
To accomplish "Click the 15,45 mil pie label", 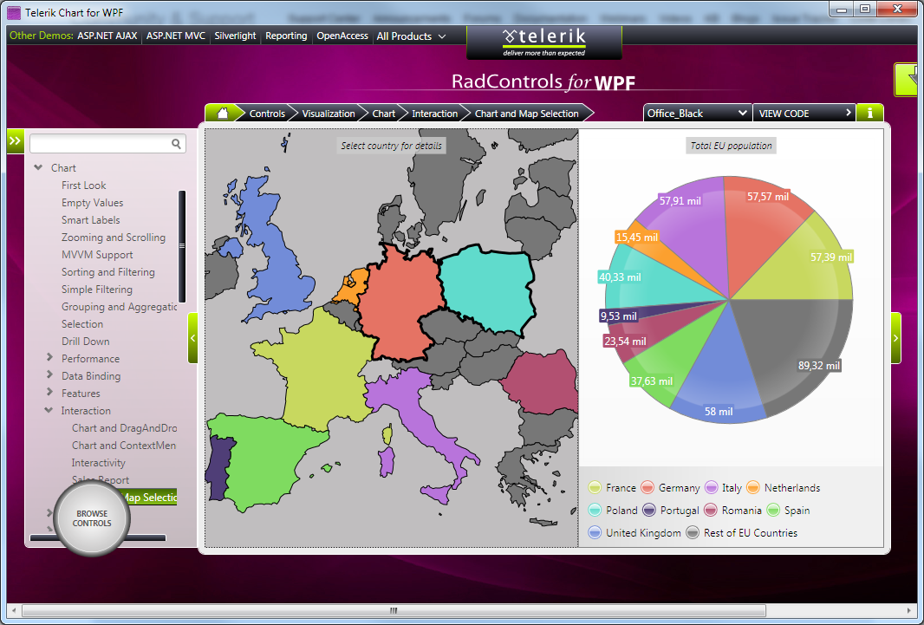I will pyautogui.click(x=636, y=238).
